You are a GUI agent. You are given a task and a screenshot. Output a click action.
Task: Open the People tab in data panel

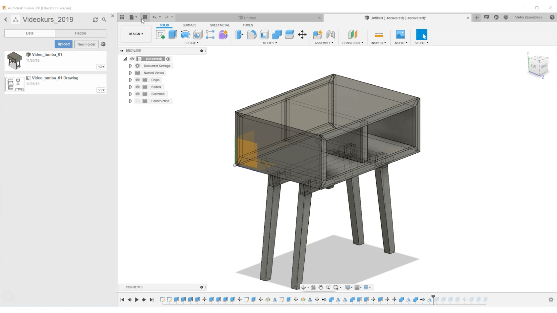[81, 33]
